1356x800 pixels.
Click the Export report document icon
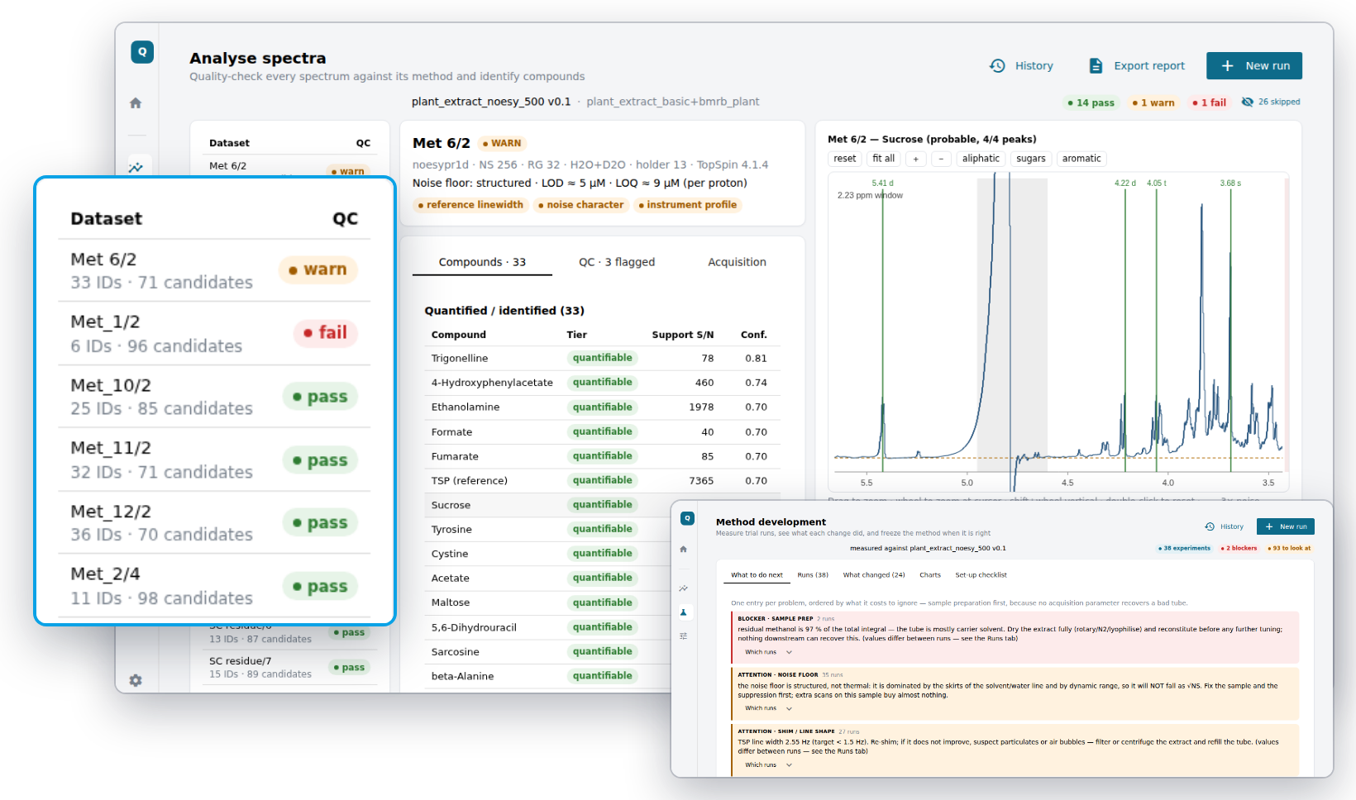(x=1096, y=66)
